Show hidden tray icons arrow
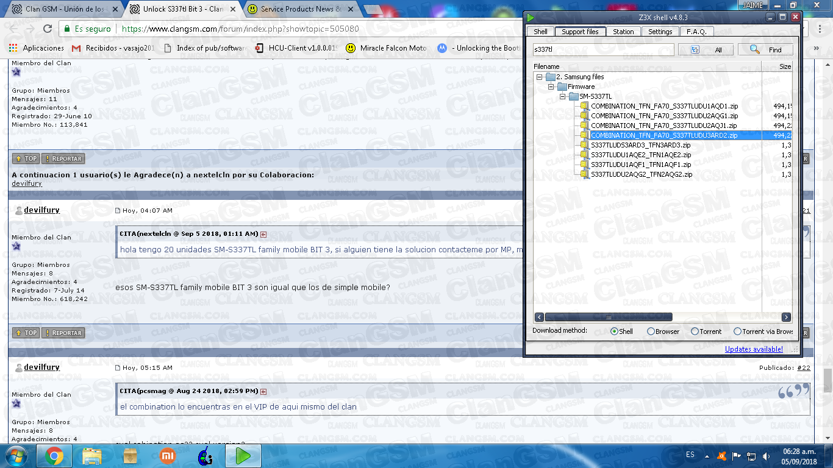The width and height of the screenshot is (833, 468). point(707,456)
